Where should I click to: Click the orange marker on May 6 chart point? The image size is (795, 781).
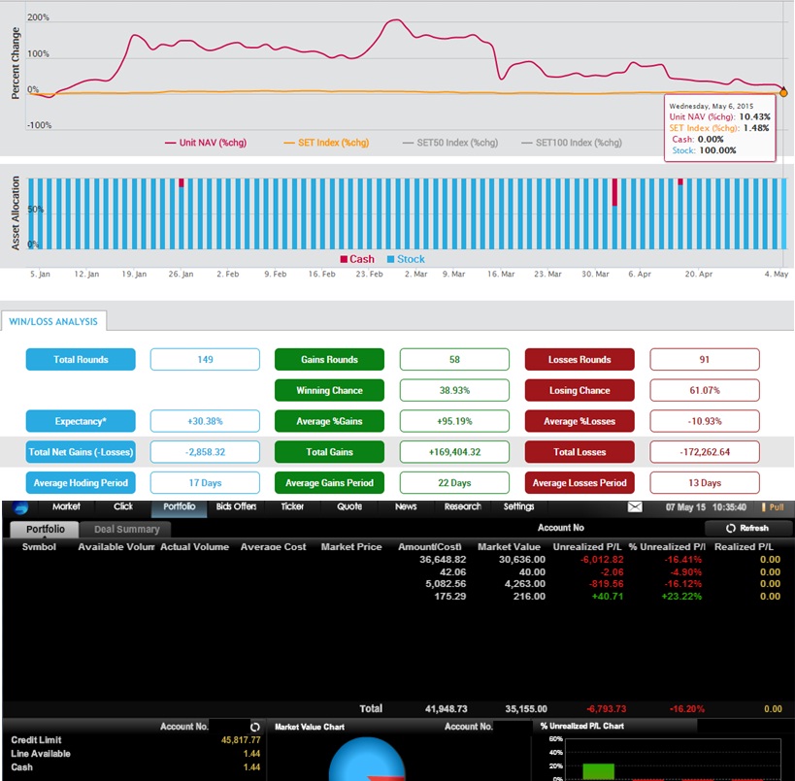point(783,92)
